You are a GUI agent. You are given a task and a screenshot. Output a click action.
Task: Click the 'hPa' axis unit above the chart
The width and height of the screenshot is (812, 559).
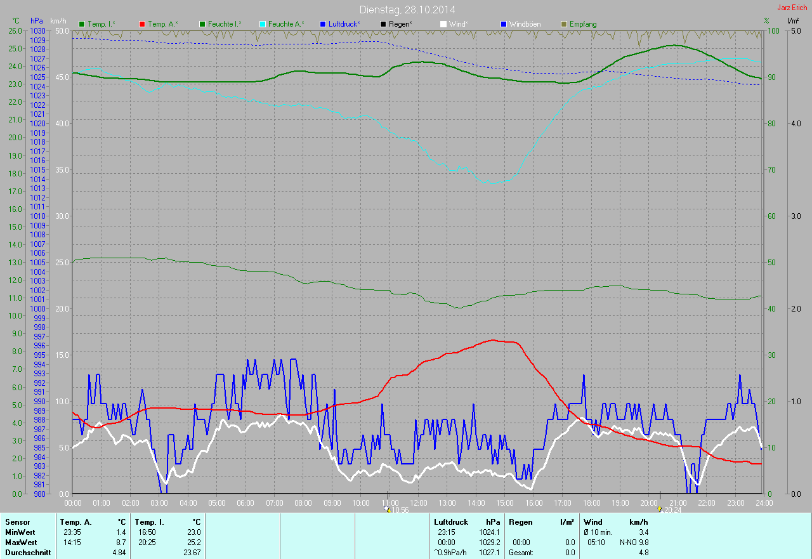tap(36, 21)
